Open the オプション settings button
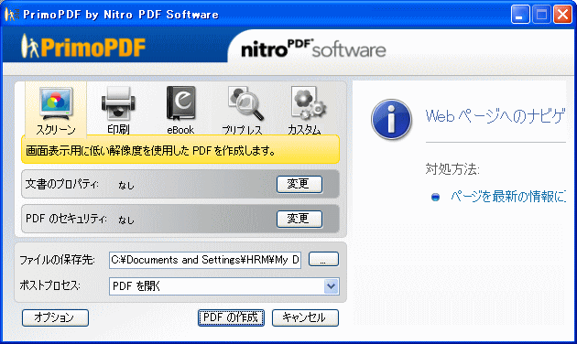 click(x=55, y=317)
